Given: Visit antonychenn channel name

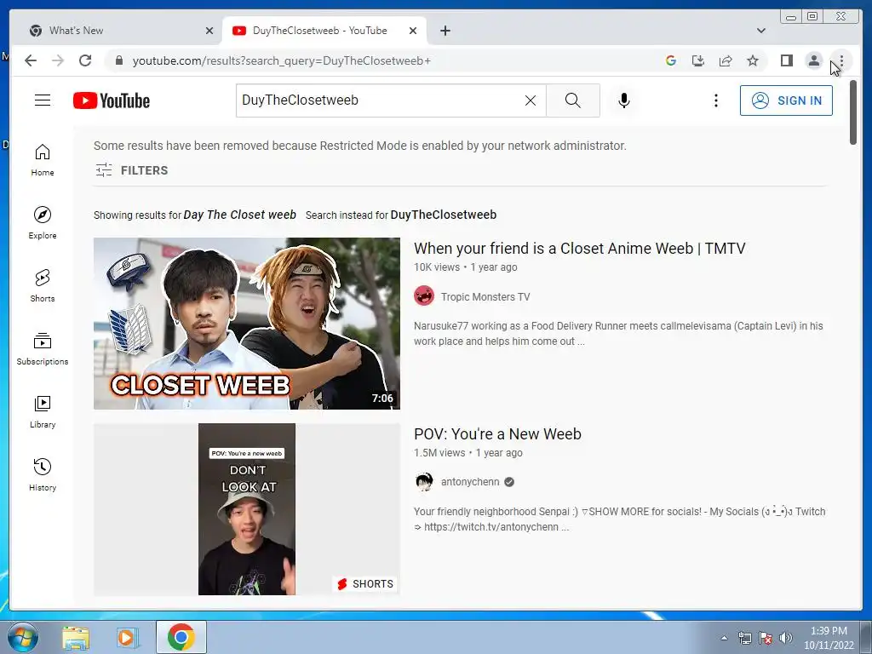Looking at the screenshot, I should (470, 482).
